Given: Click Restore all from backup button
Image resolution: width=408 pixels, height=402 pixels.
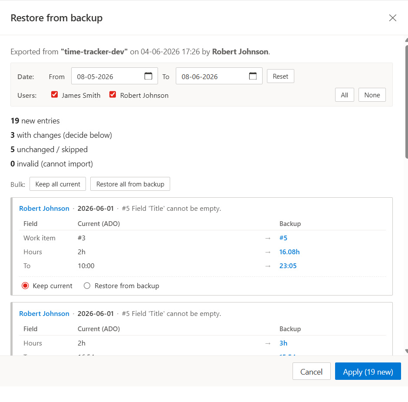Looking at the screenshot, I should coord(130,184).
